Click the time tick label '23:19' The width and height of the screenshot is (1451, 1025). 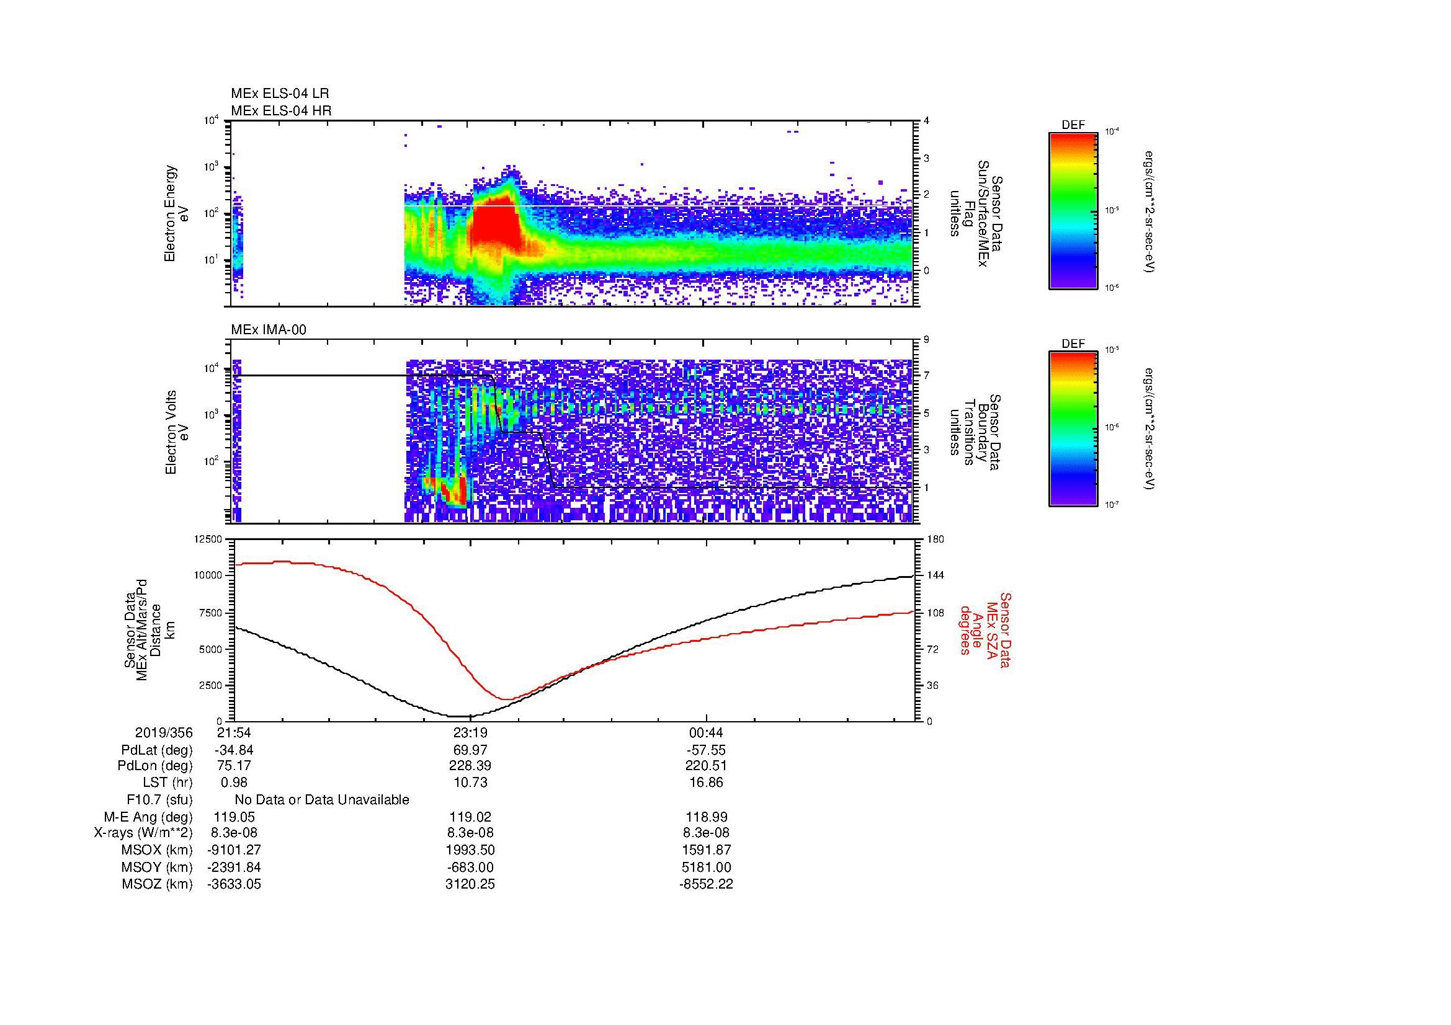pos(470,732)
